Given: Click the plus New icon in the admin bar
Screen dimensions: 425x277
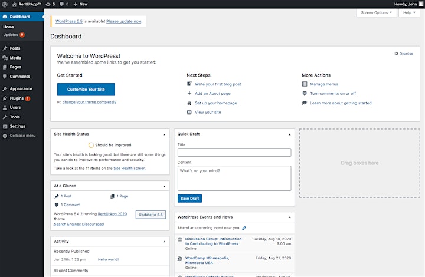Looking at the screenshot, I should [76, 4].
